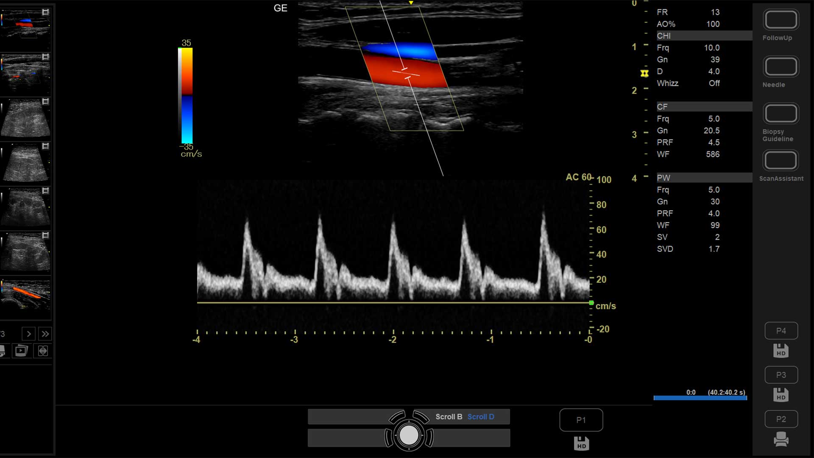The height and width of the screenshot is (458, 814).
Task: Select the CF parameter section header
Action: pos(704,106)
